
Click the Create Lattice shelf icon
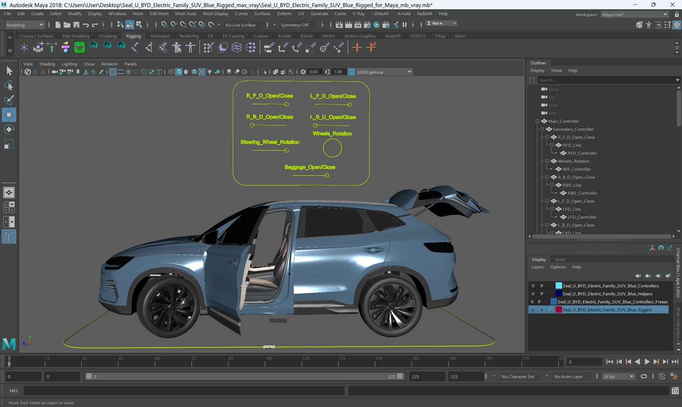[x=236, y=47]
